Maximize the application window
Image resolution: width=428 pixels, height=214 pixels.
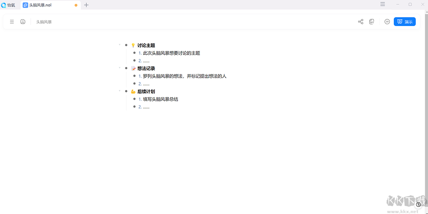410,4
